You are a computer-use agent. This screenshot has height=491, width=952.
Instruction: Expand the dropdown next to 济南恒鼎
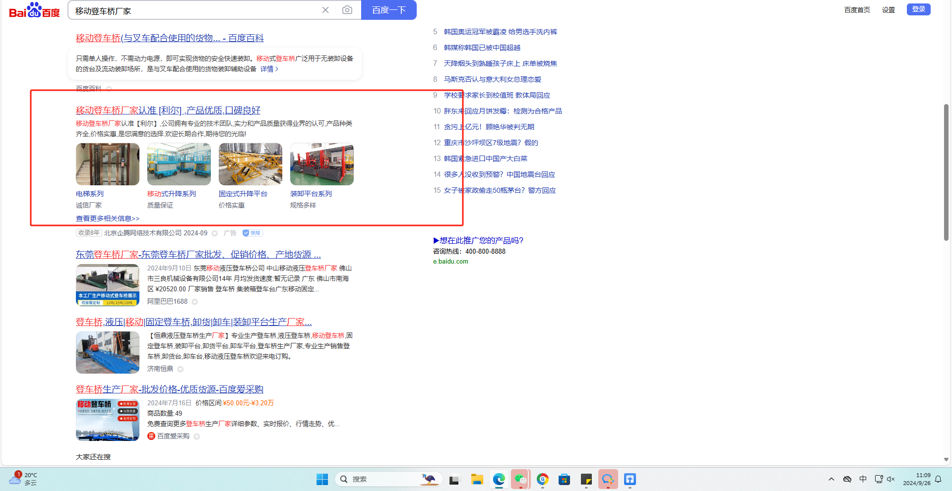(x=181, y=369)
